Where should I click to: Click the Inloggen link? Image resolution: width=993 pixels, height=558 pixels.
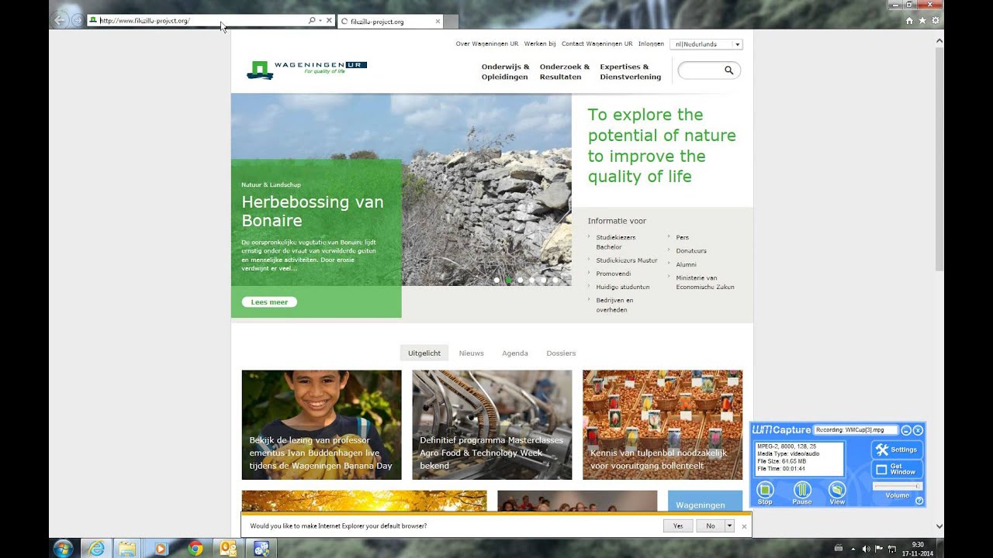(651, 44)
